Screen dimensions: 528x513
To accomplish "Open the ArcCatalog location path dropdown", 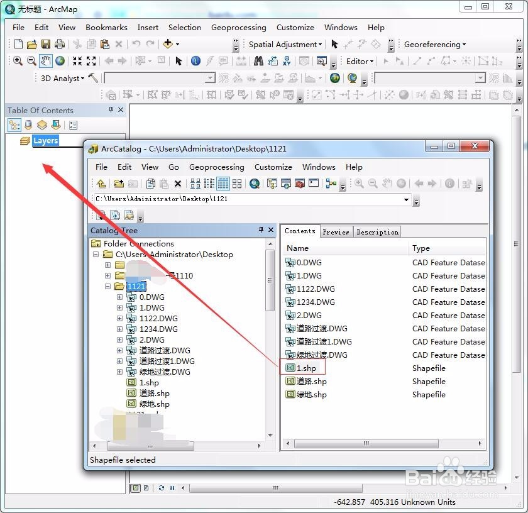I will click(407, 199).
